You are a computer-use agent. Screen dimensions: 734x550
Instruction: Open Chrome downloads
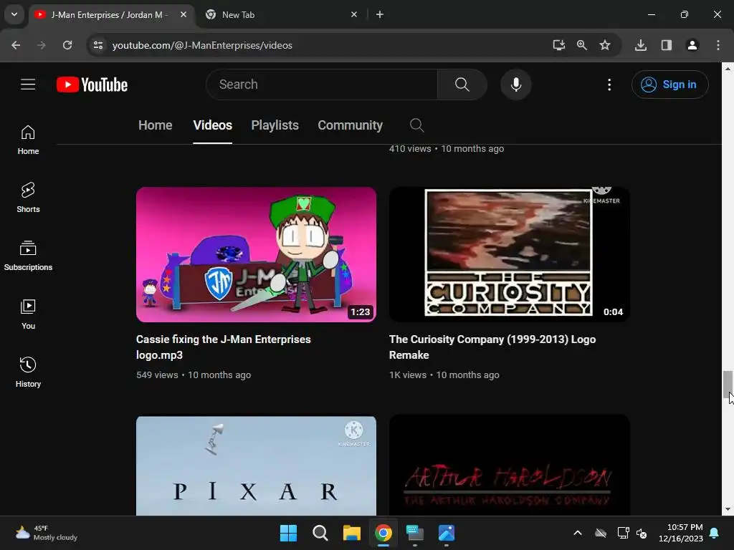(x=641, y=45)
